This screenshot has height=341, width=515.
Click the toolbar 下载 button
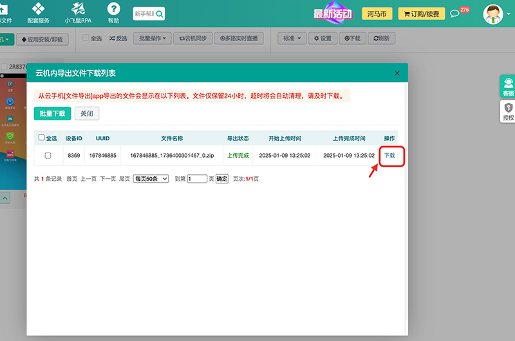[x=352, y=39]
